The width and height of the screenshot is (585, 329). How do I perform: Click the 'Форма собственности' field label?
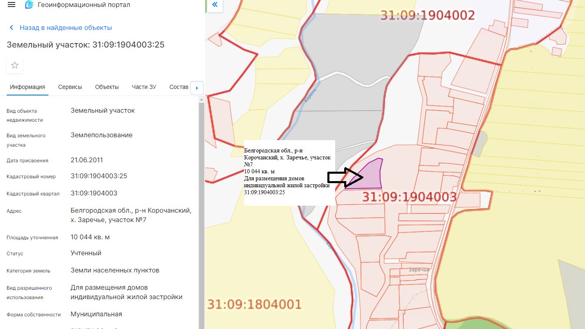[34, 315]
